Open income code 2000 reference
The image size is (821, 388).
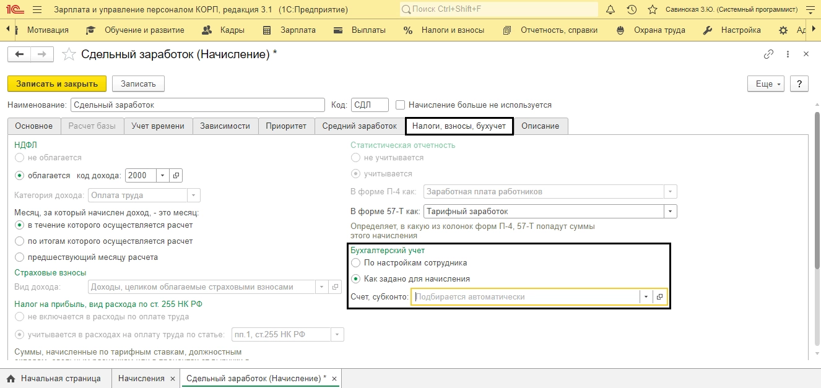[176, 175]
